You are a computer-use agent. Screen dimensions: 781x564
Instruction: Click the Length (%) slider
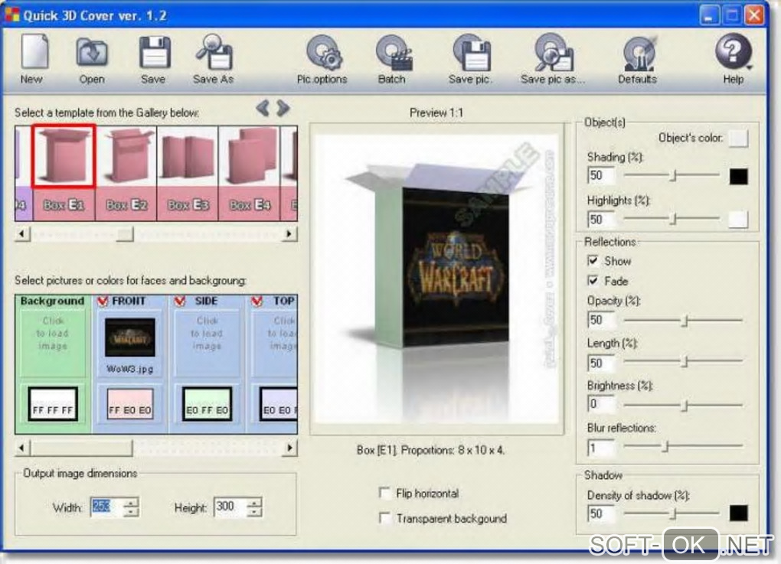coord(683,361)
